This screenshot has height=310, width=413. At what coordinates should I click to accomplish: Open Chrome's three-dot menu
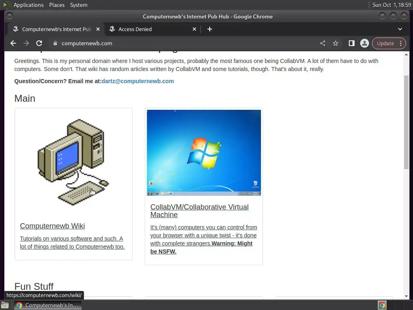click(400, 43)
